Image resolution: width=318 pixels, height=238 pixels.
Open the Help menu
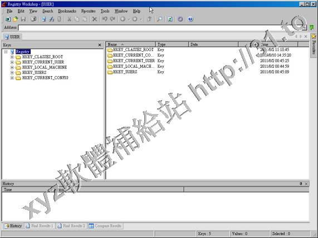coord(136,11)
